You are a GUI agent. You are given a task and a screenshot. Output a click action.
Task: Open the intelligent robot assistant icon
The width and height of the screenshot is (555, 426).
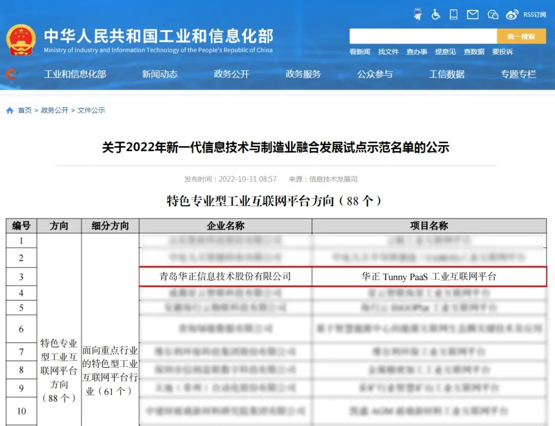[418, 14]
